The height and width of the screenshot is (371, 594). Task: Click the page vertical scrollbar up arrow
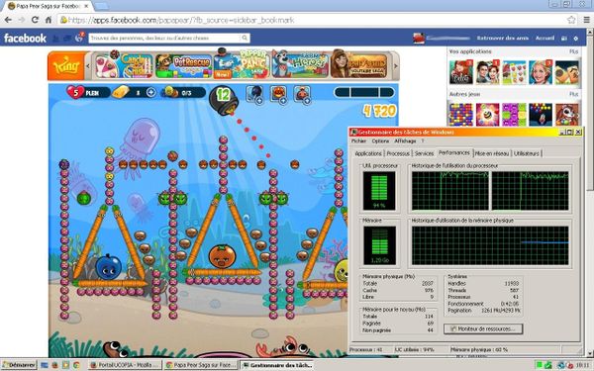tap(590, 32)
